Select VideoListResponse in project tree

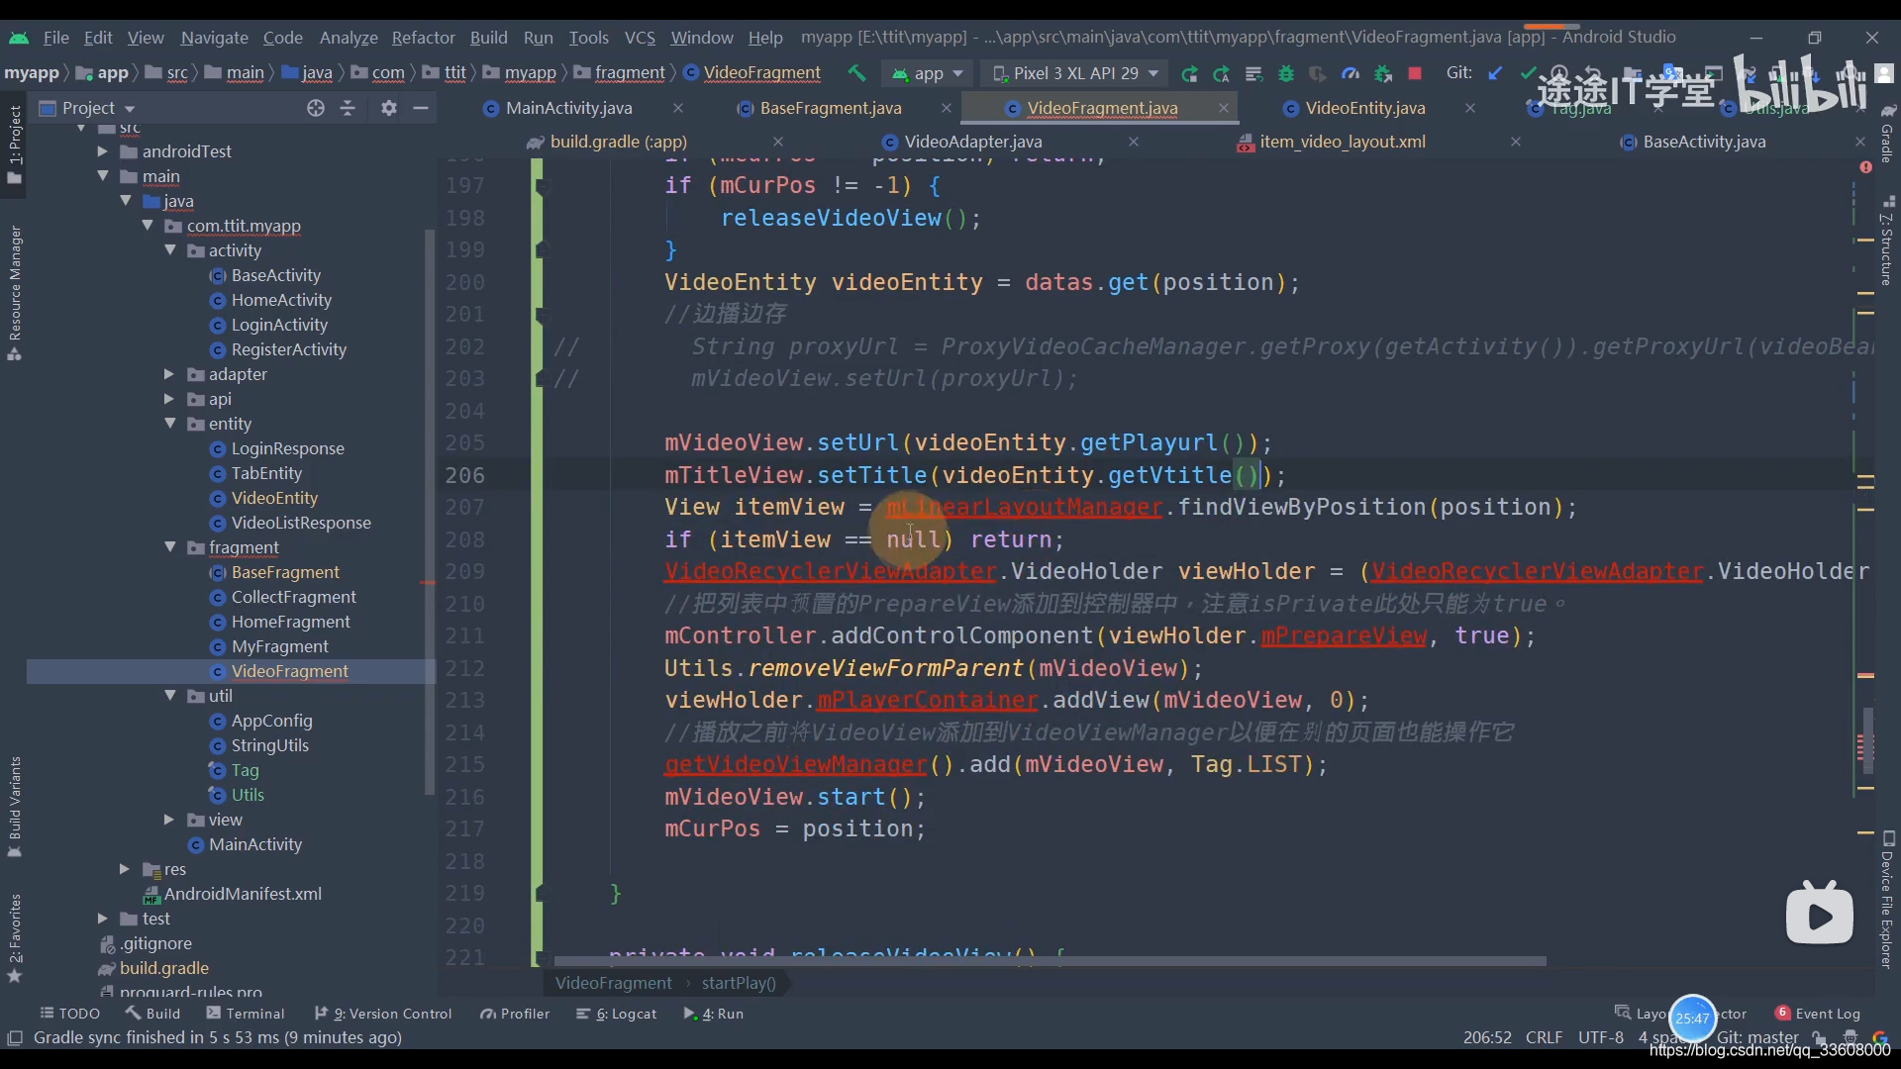(300, 523)
